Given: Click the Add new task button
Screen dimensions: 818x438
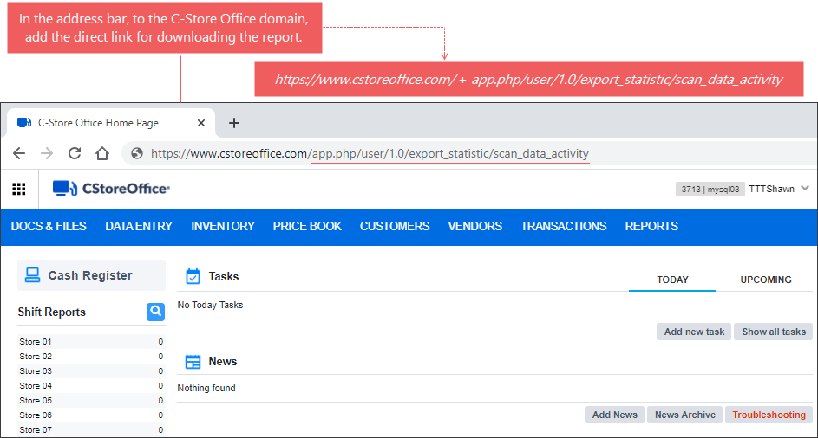Looking at the screenshot, I should pyautogui.click(x=694, y=332).
